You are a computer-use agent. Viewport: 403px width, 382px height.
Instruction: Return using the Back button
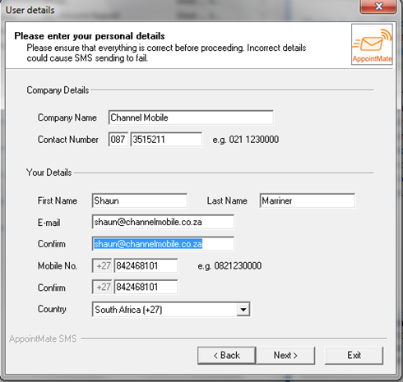[227, 356]
